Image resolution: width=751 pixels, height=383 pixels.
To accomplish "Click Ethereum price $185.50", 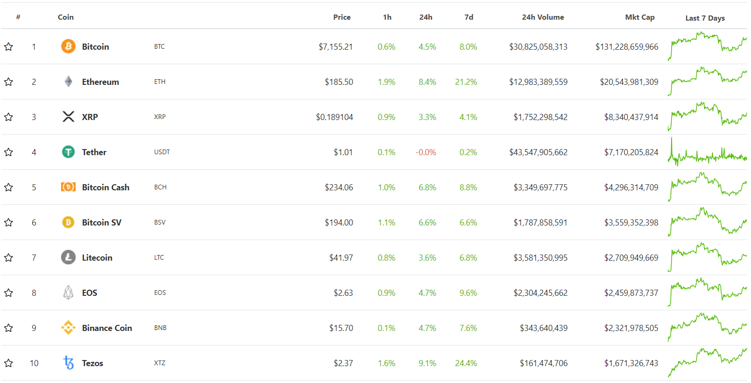I will [339, 82].
